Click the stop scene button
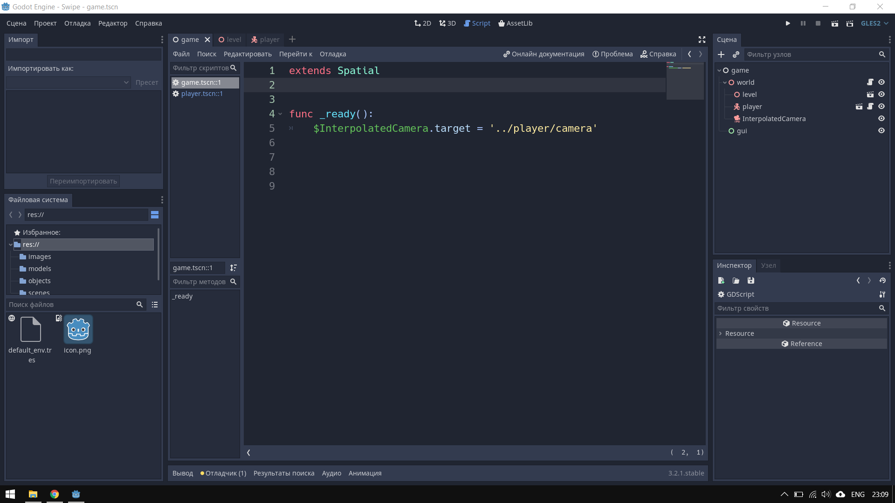Screen dimensions: 895x503 (818, 23)
